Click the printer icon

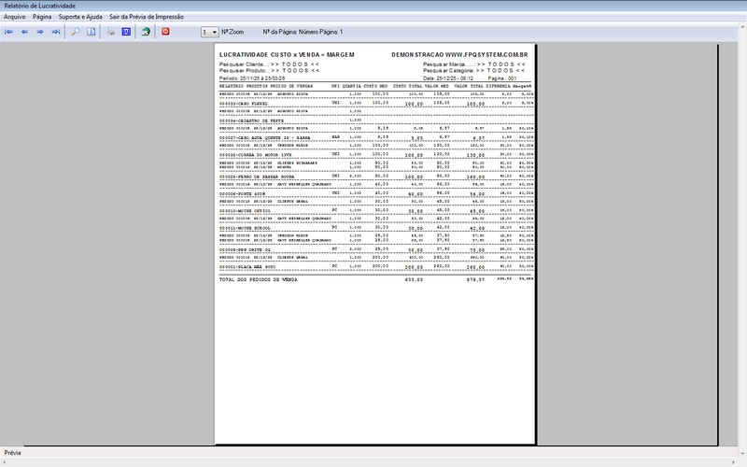pyautogui.click(x=110, y=32)
